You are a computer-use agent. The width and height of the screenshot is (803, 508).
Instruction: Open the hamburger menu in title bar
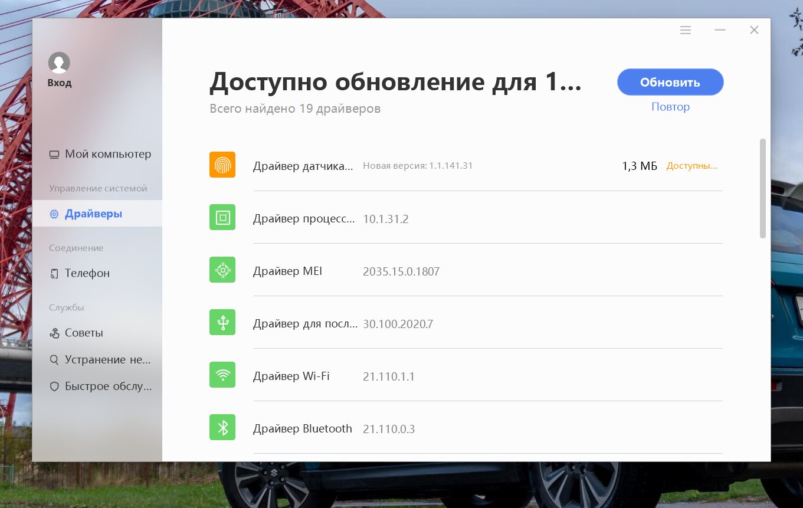pyautogui.click(x=686, y=30)
